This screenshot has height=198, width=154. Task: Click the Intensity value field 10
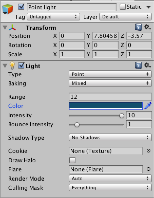tap(139, 115)
